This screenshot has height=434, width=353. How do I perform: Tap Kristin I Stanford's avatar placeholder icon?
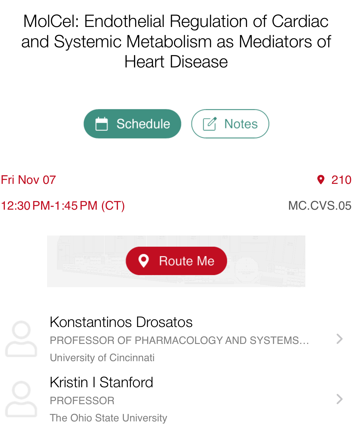click(x=21, y=399)
